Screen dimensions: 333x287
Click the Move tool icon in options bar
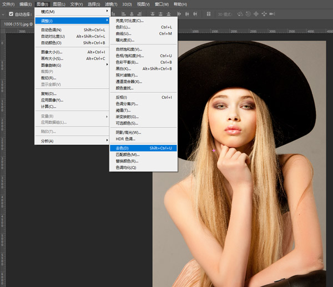point(3,13)
